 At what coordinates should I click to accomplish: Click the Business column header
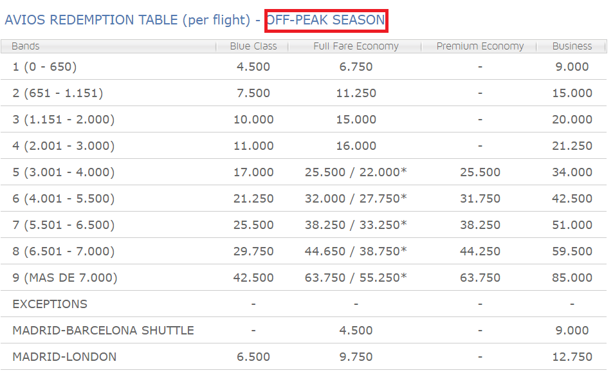[x=572, y=46]
